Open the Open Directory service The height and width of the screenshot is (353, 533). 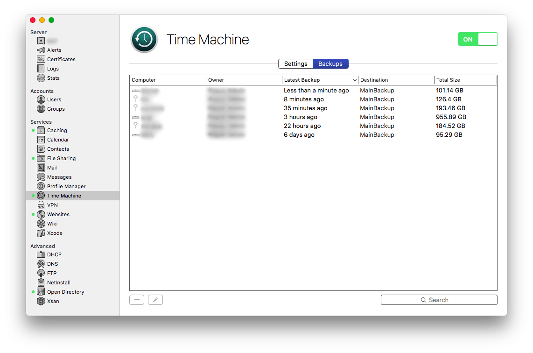pos(60,292)
